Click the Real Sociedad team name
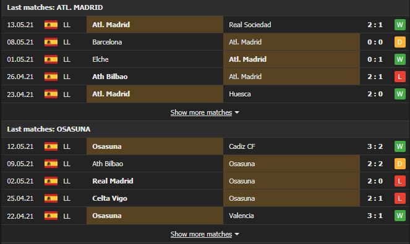Viewport: 410px width, 244px height. [x=250, y=25]
